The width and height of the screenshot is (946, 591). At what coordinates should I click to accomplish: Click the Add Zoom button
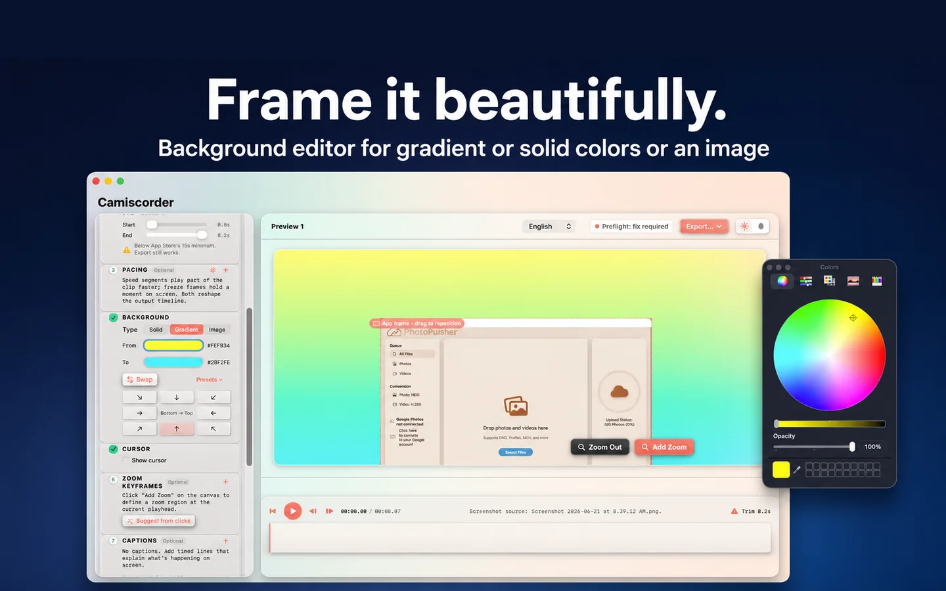click(x=664, y=447)
